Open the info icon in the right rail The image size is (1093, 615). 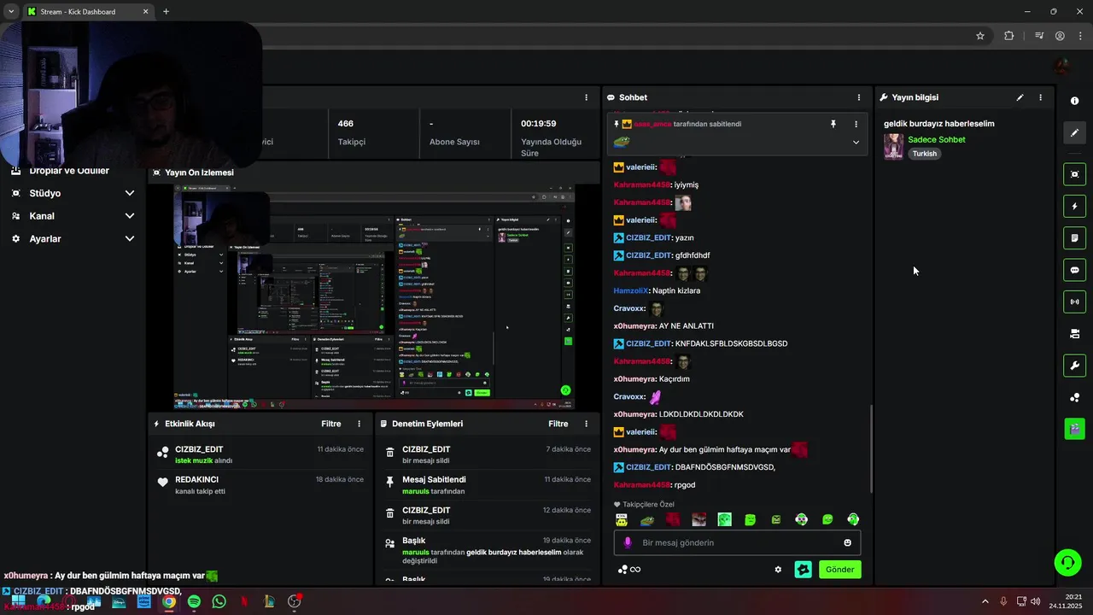pos(1074,101)
